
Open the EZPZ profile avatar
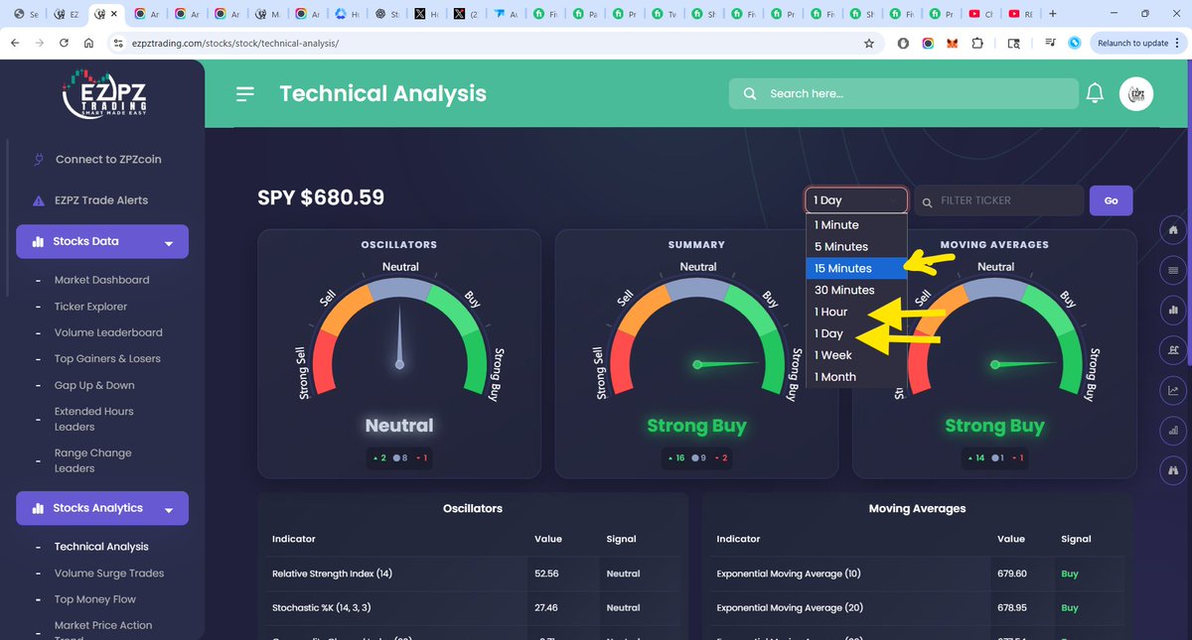(1136, 93)
